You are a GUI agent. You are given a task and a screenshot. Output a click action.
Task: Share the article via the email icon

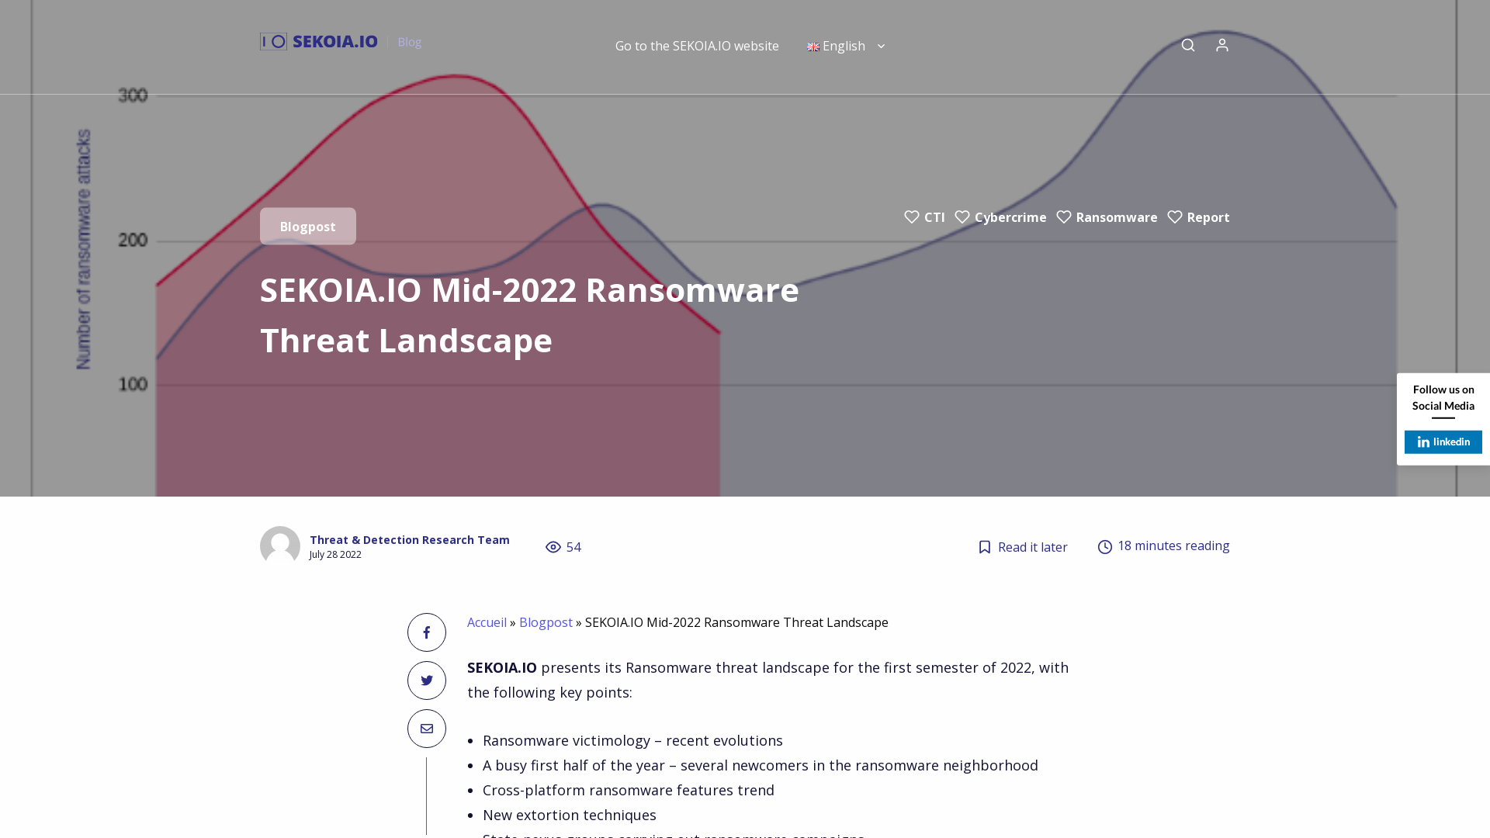(x=426, y=728)
